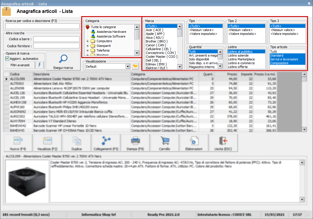Screen dimensions: 313x219
Task: Expand the Stampanti category folder
Action: click(87, 46)
